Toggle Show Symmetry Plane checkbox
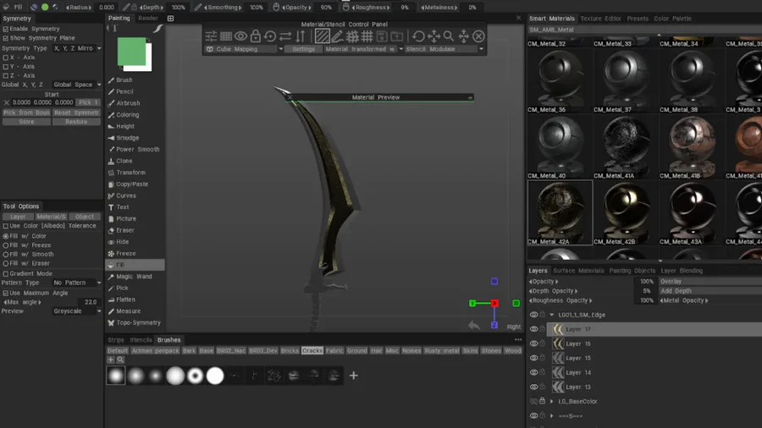Viewport: 762px width, 428px height. click(x=6, y=38)
